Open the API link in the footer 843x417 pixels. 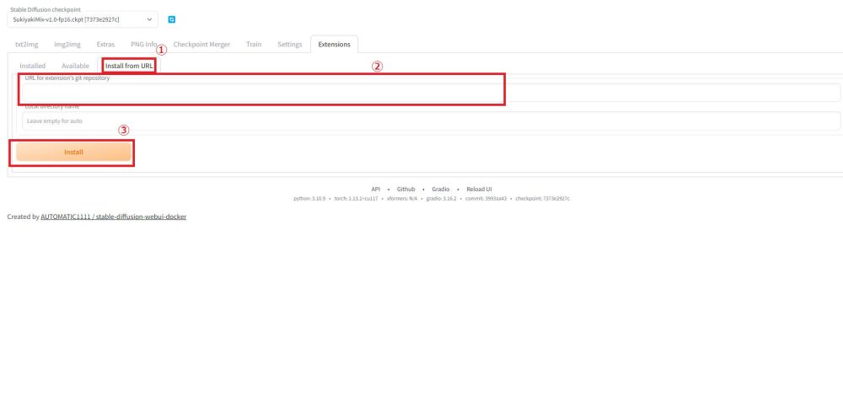pyautogui.click(x=376, y=190)
